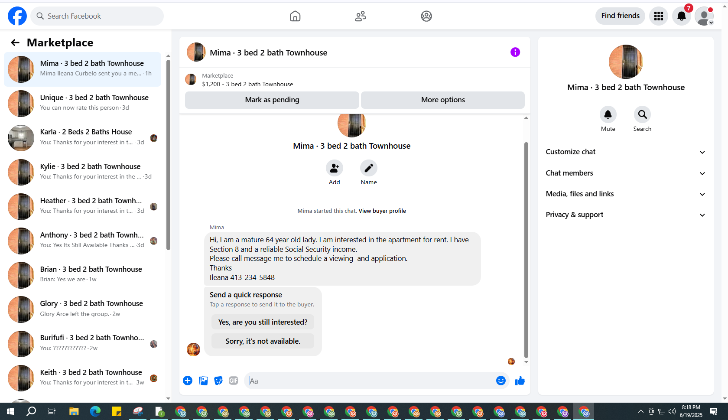Go to the Home feed icon
Viewport: 728px width, 420px height.
pos(295,16)
